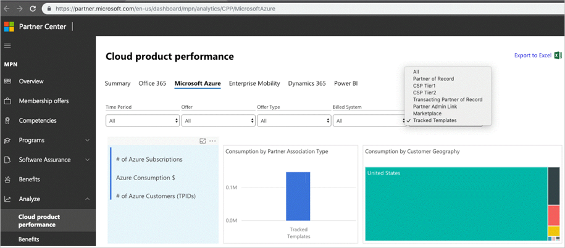This screenshot has height=248, width=565.
Task: Select the Microsoft Azure tab
Action: pos(198,83)
